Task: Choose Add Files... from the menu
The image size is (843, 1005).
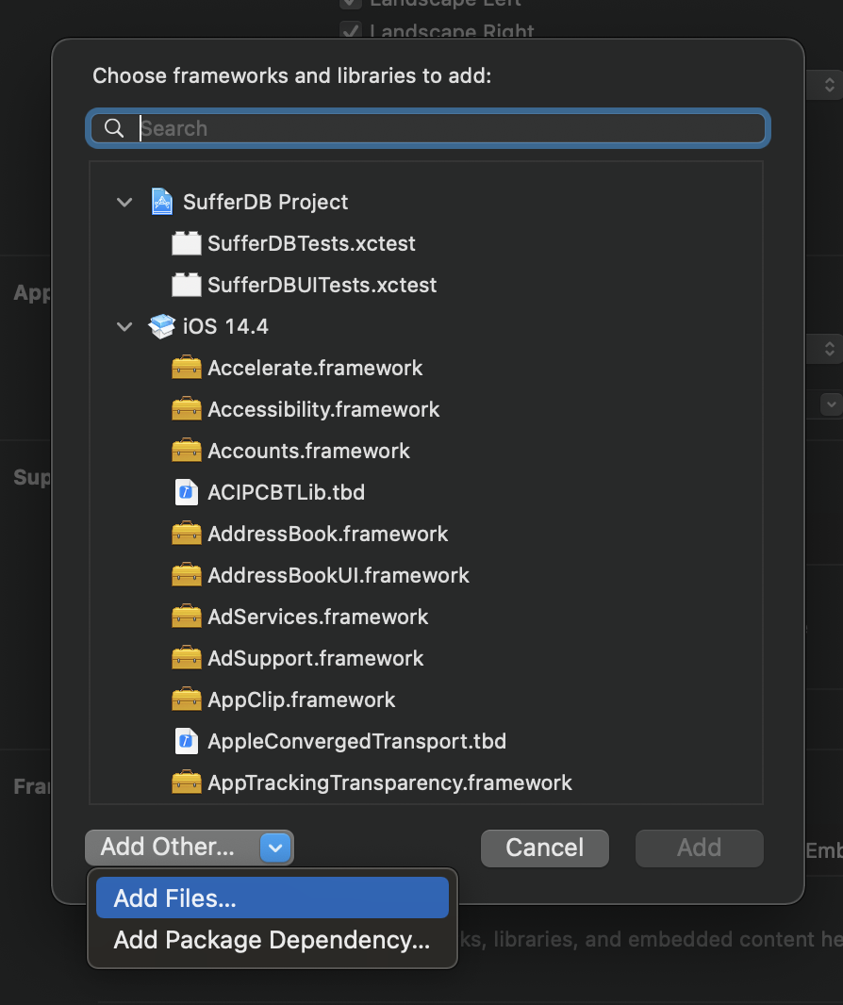Action: 273,898
